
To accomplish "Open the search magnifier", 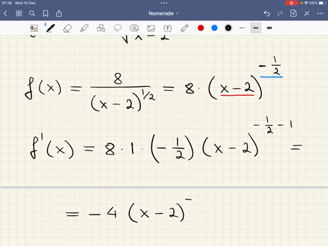I will pyautogui.click(x=32, y=14).
